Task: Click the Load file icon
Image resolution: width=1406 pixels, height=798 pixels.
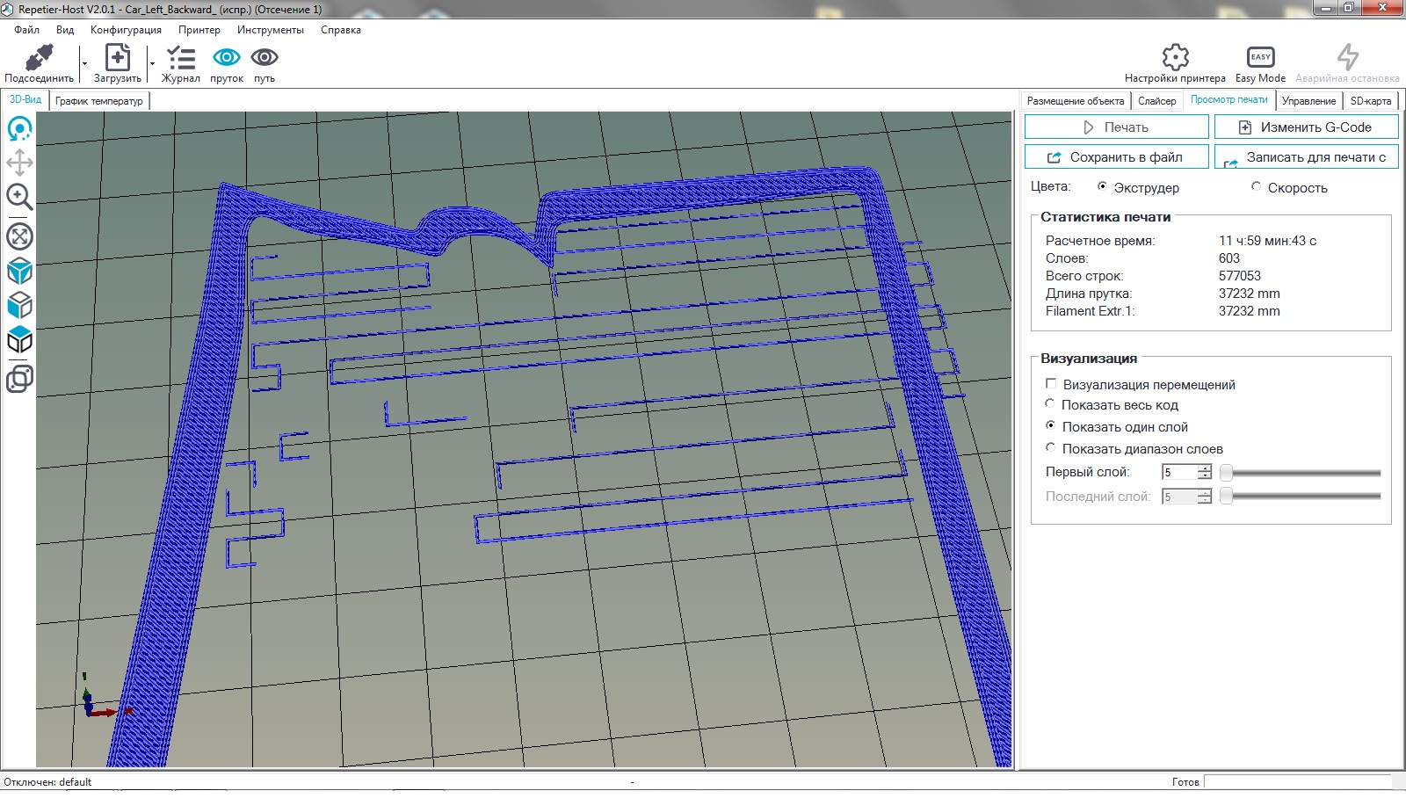Action: click(x=117, y=59)
